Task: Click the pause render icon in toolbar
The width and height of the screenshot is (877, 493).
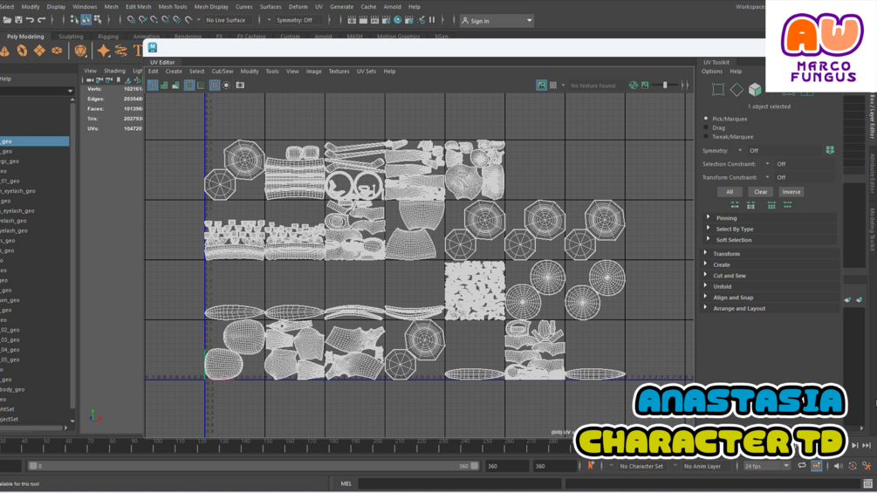Action: coord(432,20)
